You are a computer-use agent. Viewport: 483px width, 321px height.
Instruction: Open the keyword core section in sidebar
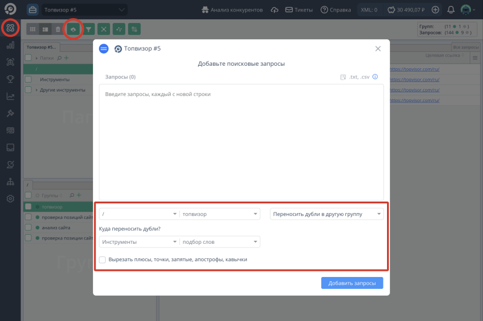point(10,28)
